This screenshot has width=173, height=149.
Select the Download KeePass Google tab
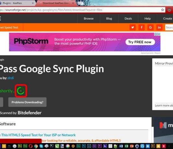tap(56, 3)
